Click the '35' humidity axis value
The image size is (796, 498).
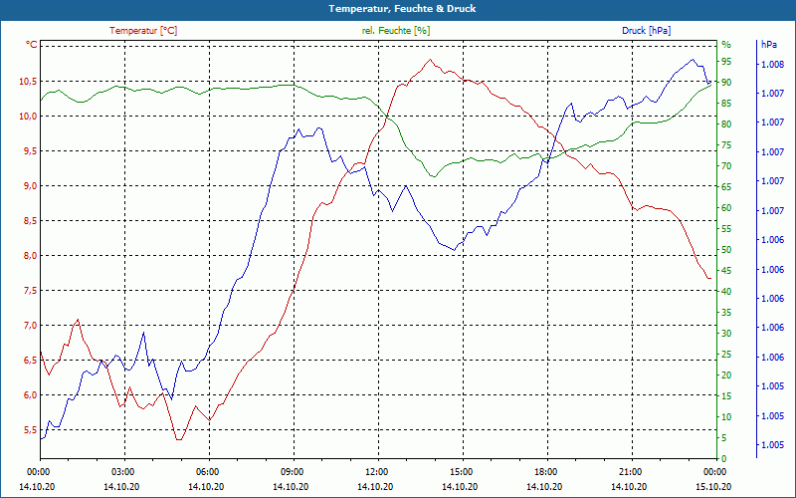pyautogui.click(x=726, y=313)
